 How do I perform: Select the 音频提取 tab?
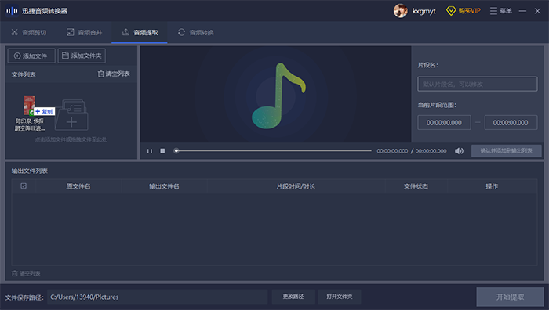coord(140,33)
